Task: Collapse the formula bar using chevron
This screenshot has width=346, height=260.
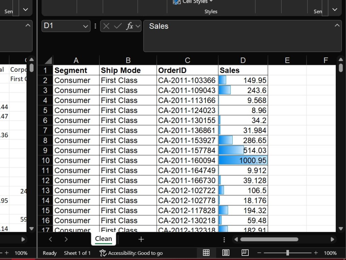Action: coord(337,25)
